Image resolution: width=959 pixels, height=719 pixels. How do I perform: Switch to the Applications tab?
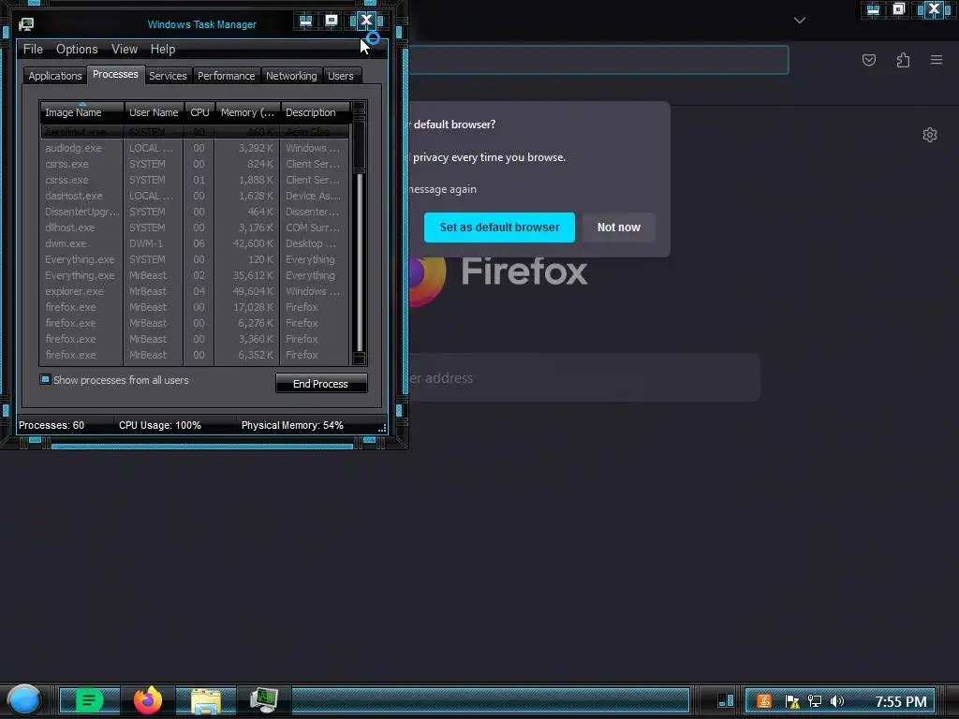pyautogui.click(x=55, y=76)
